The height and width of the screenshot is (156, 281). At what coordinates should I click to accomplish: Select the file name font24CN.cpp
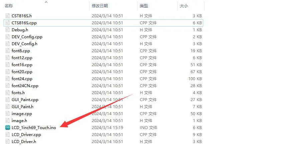[25, 85]
